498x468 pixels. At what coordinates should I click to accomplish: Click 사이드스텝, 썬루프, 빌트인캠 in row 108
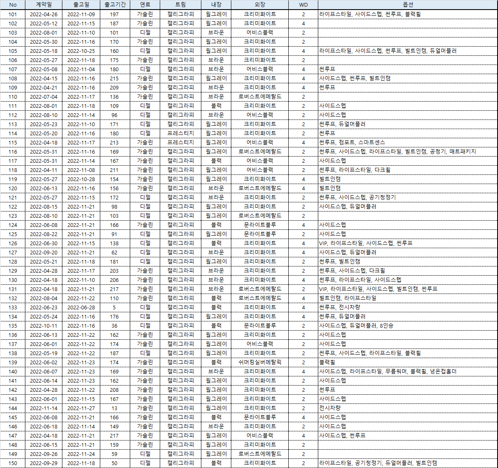click(355, 78)
